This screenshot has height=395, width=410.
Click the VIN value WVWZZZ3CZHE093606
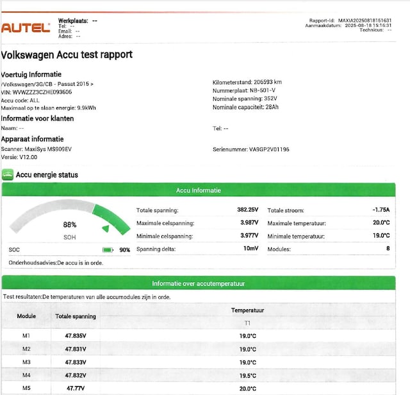pos(42,92)
